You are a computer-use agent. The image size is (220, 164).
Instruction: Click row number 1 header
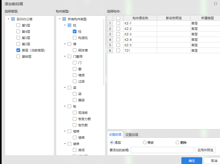coord(110,23)
